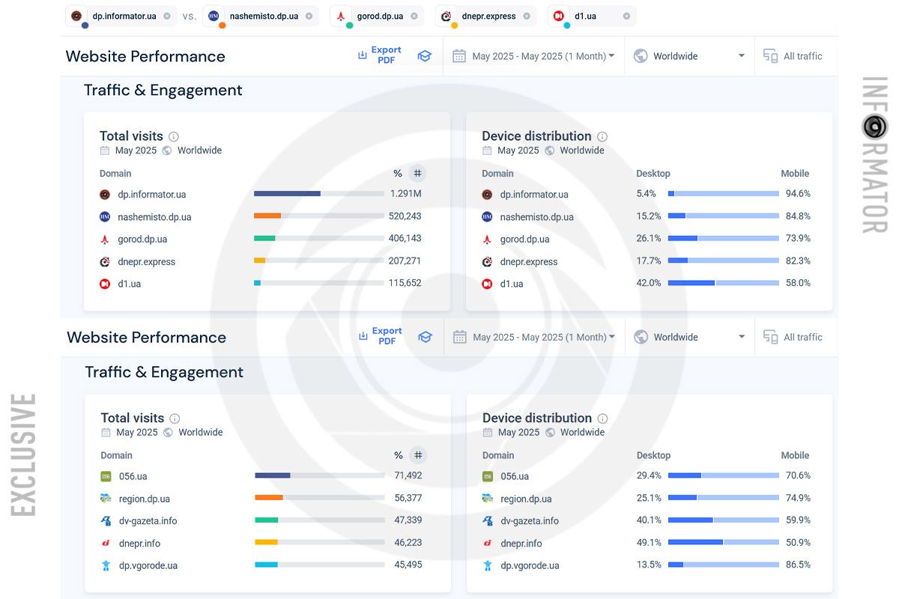Open nashemisto.dp.ua in upper Total visits list
The image size is (899, 599).
154,217
